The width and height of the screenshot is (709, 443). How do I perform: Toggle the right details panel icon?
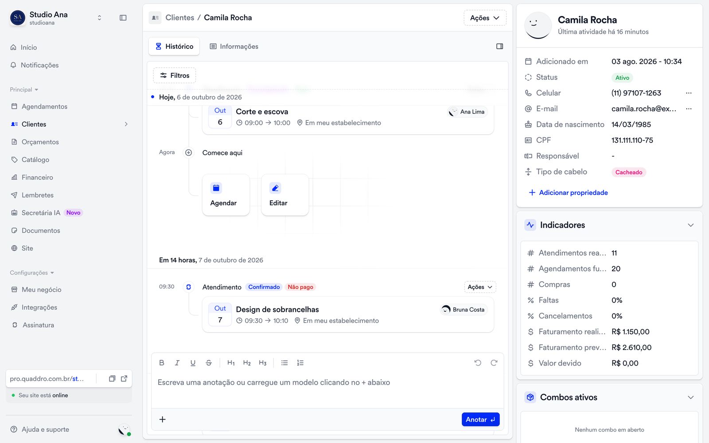500,47
